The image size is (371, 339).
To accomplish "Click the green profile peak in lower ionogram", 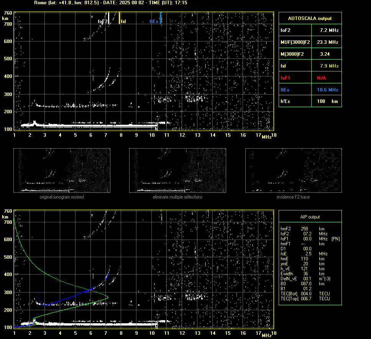I will [x=108, y=297].
